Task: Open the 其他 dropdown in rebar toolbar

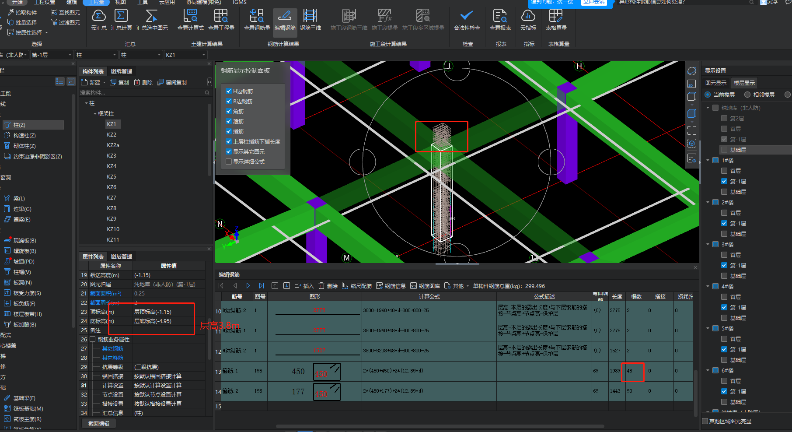Action: tap(457, 286)
